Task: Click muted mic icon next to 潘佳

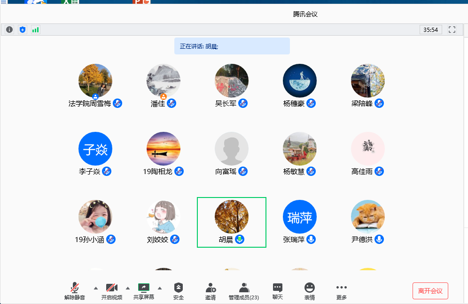Action: (x=172, y=103)
